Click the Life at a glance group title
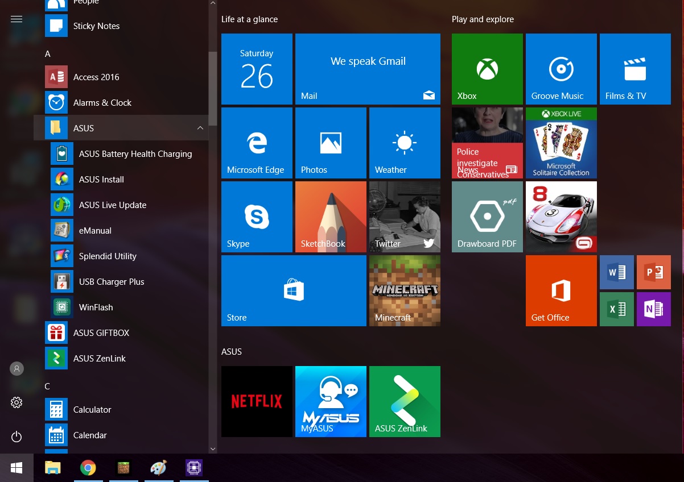The height and width of the screenshot is (482, 684). (x=249, y=19)
